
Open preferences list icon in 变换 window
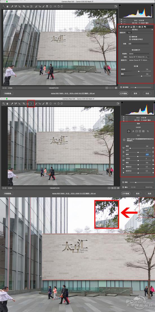point(55,103)
